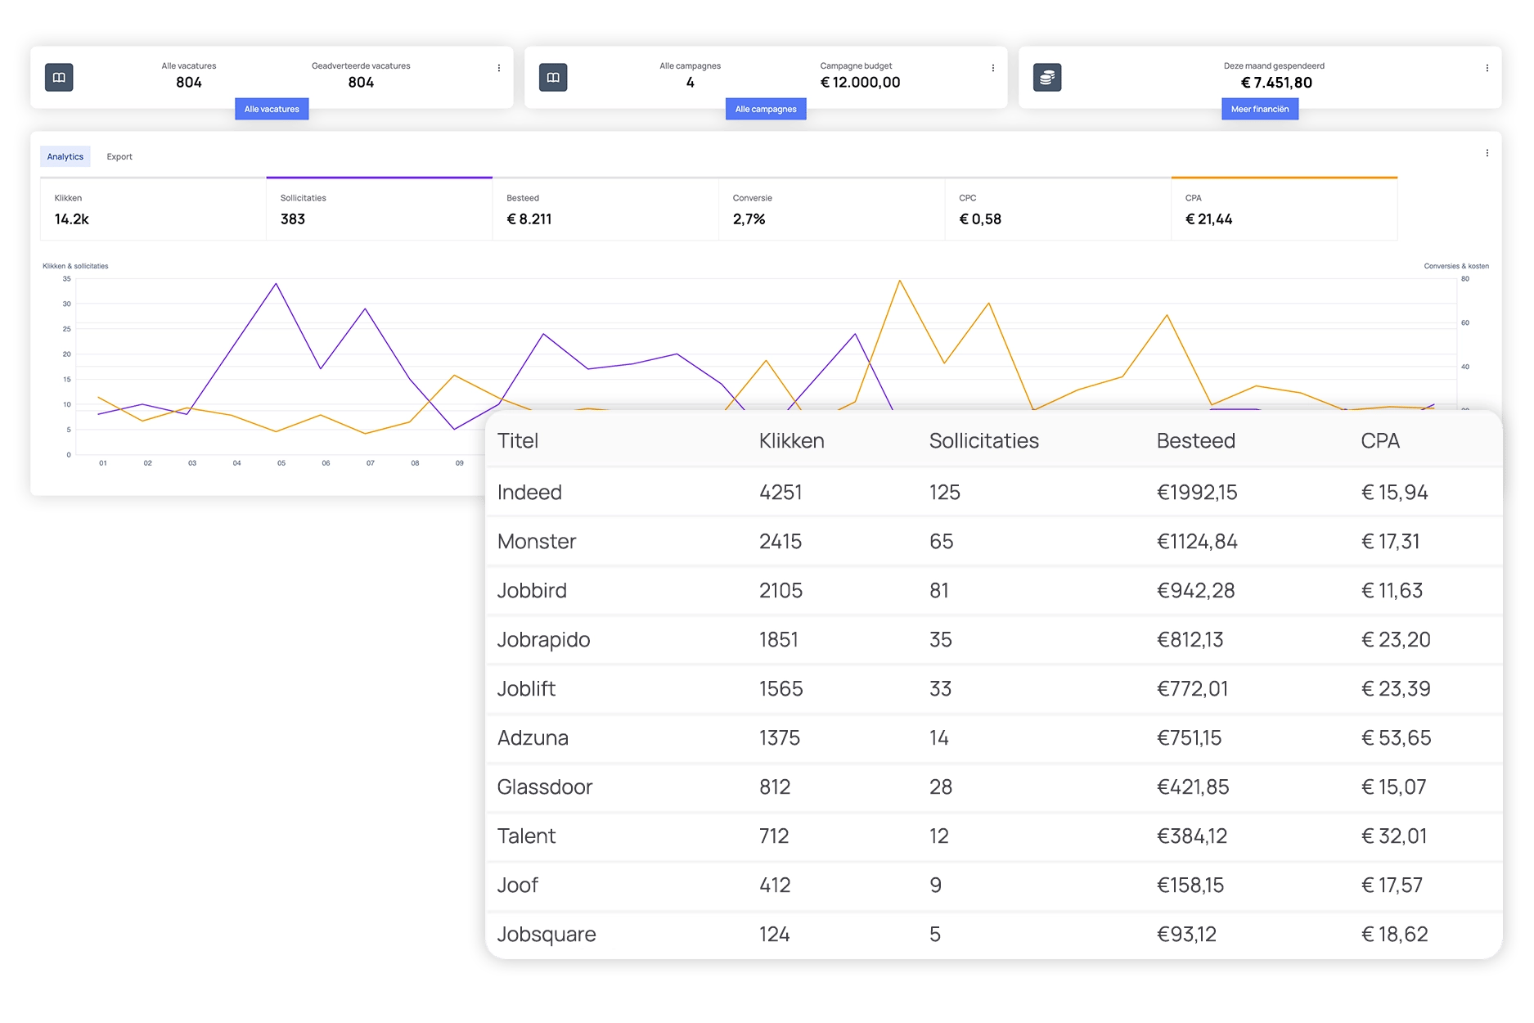Select the Jobrapido row title
Viewport: 1534px width, 1023px height.
pyautogui.click(x=543, y=640)
